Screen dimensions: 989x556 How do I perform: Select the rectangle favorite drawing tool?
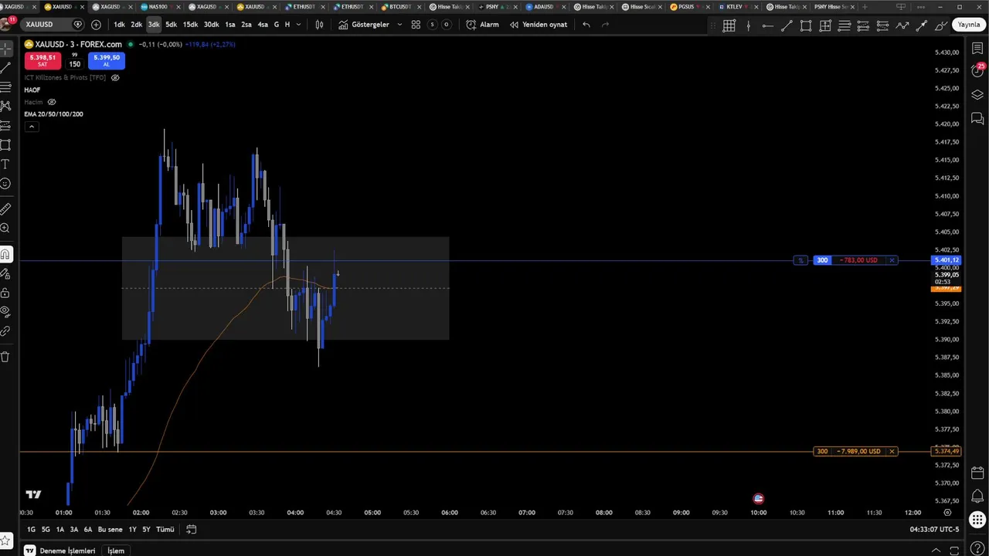[x=806, y=25]
